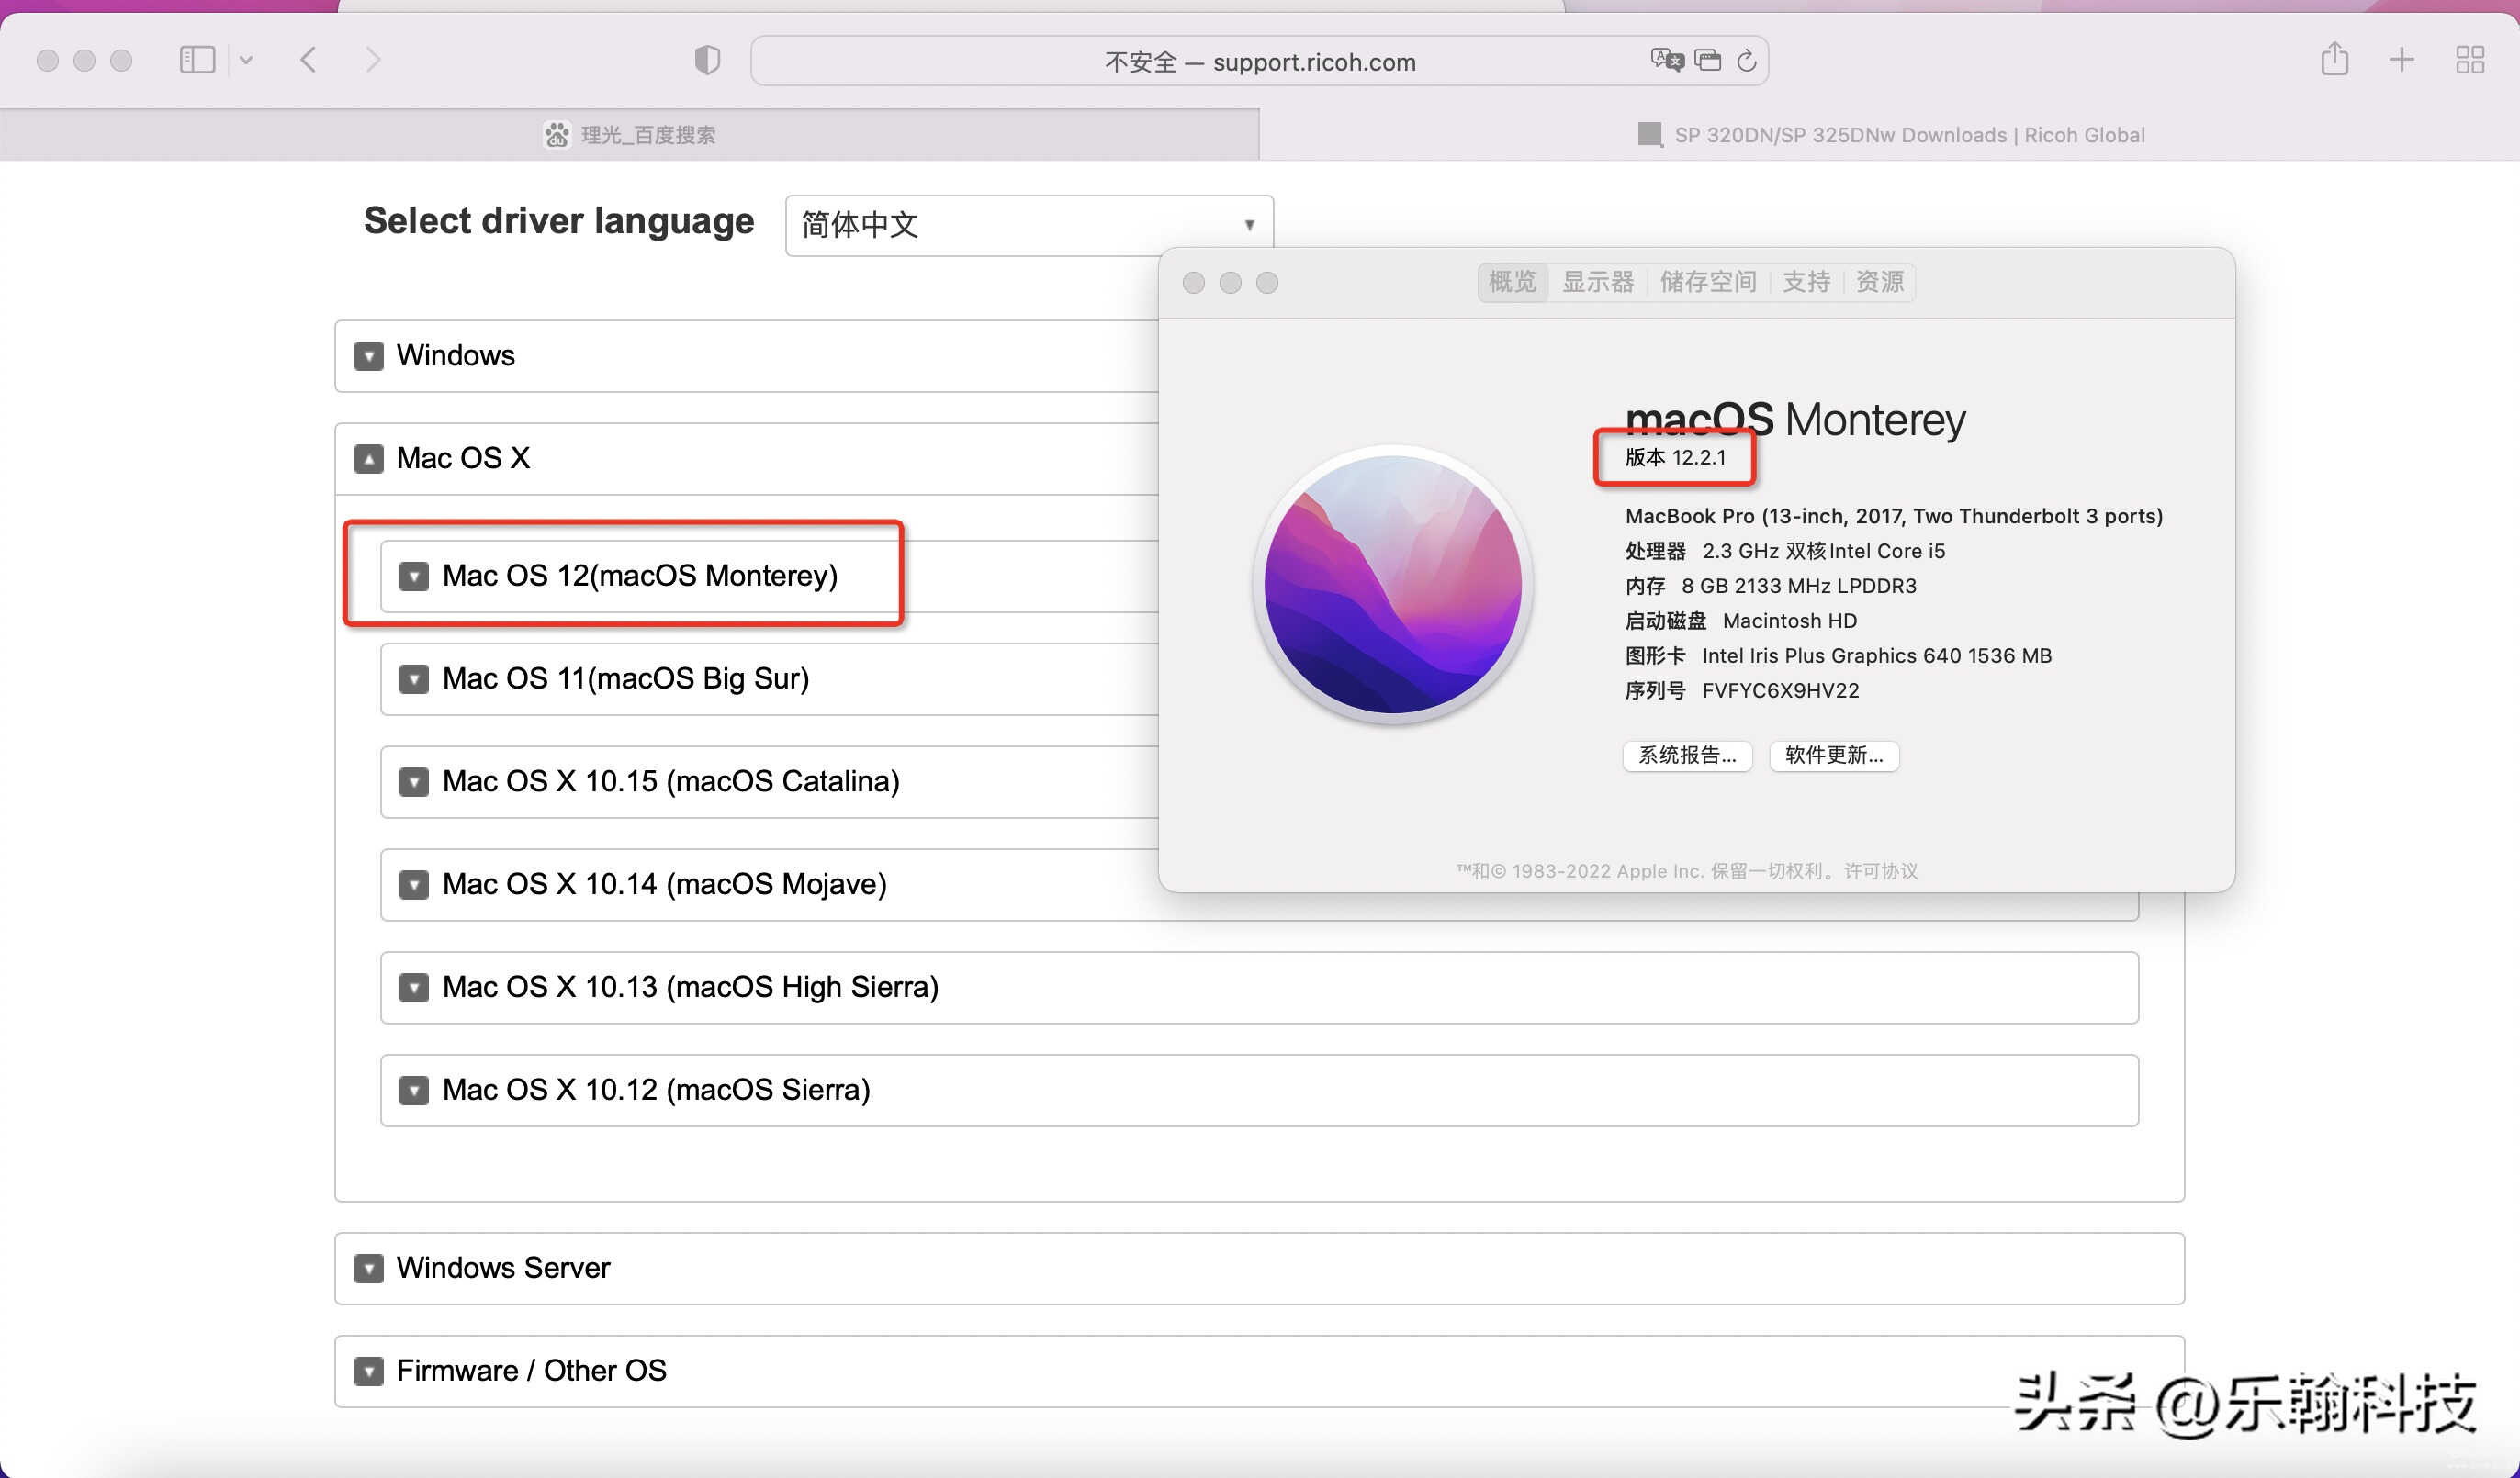This screenshot has width=2520, height=1478.
Task: Click the Select driver language heading
Action: 559,222
